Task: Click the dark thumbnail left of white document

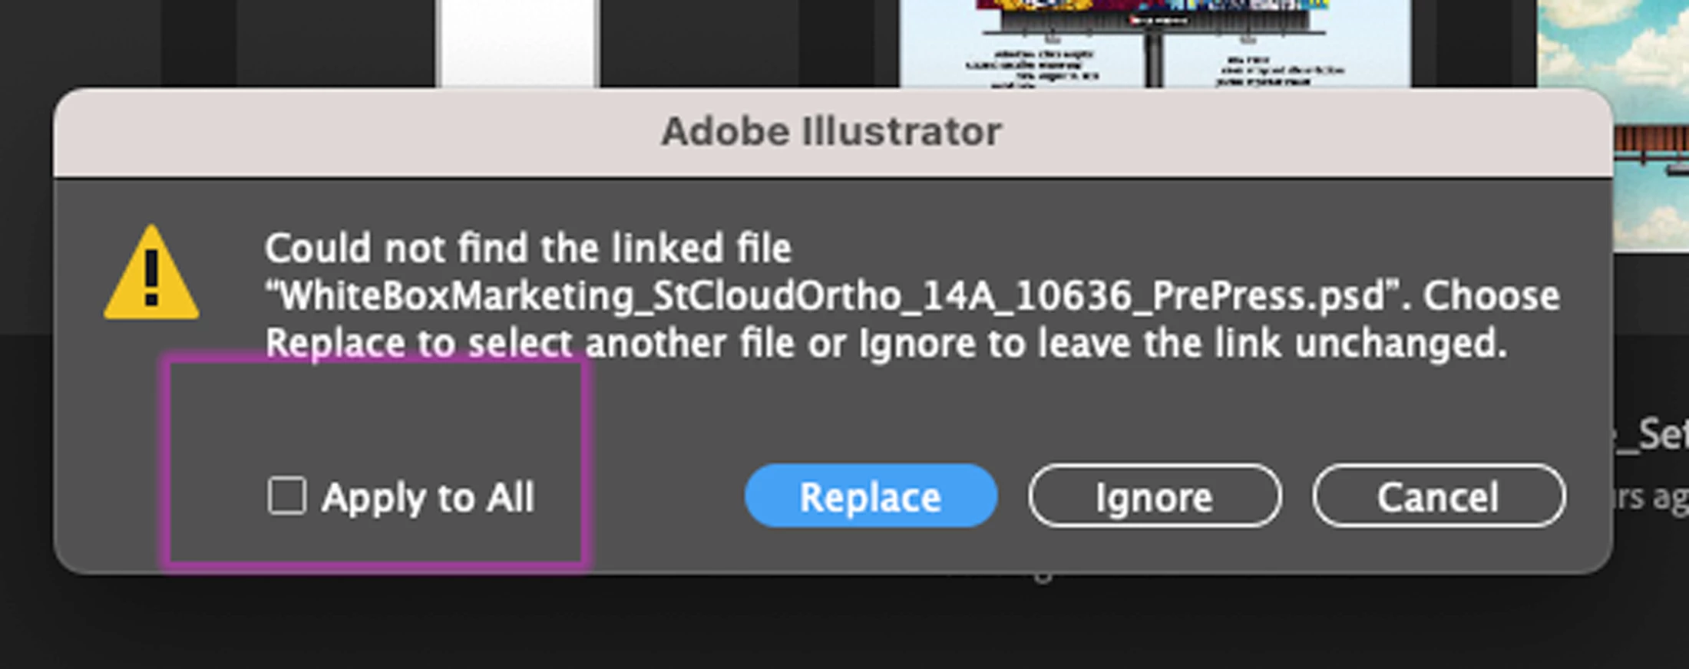Action: pos(335,43)
